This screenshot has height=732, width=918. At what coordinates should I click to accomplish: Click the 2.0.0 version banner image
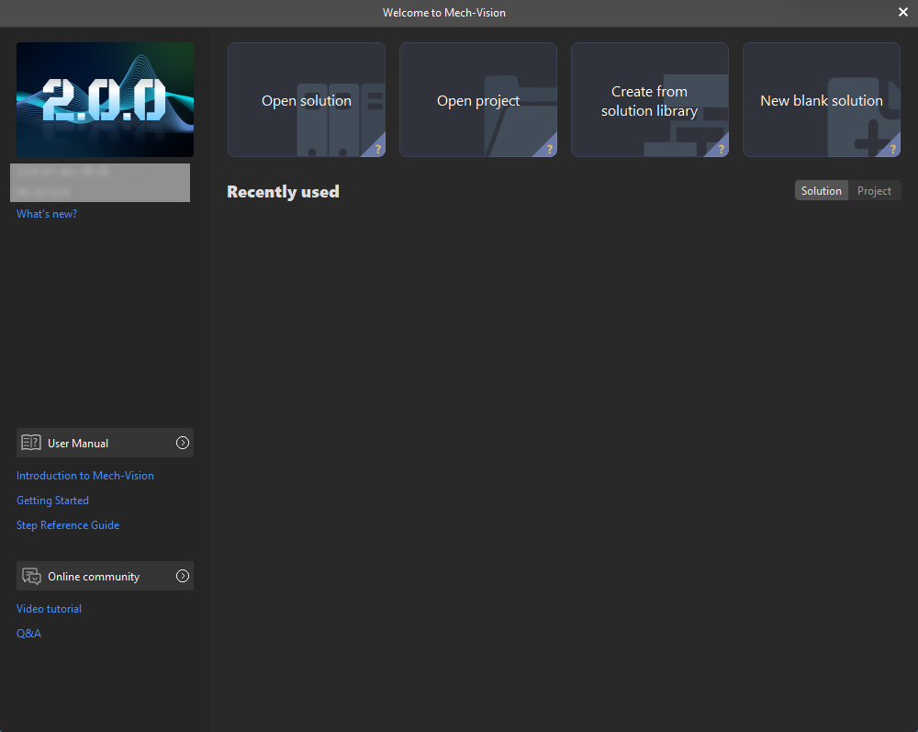[105, 99]
